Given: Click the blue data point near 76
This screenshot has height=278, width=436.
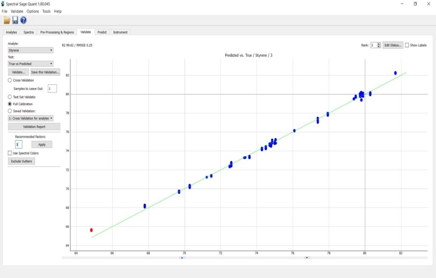Looking at the screenshot, I should 294,130.
